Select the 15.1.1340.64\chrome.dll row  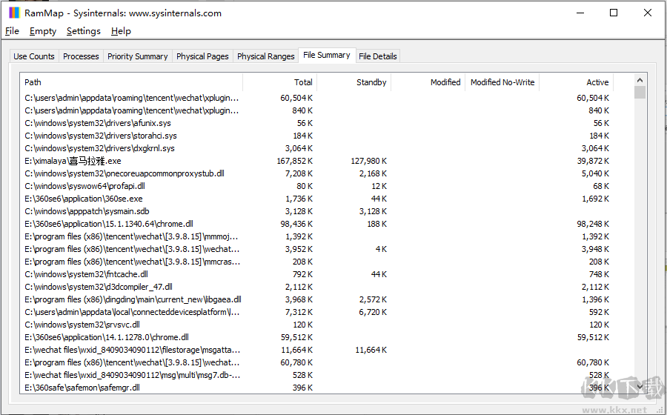317,224
